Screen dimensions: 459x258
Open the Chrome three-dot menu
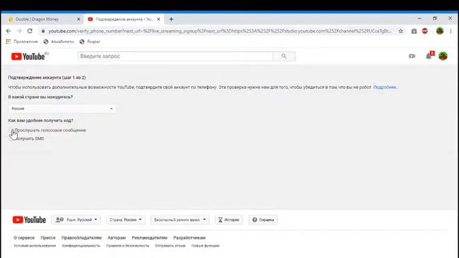(451, 31)
